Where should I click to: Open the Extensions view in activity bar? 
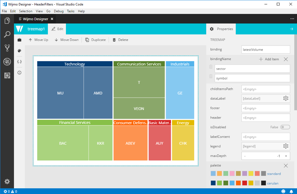click(x=7, y=75)
